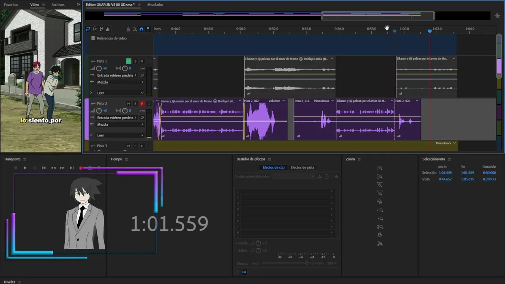Expand Pista 1 automation lanes arrow

[x=91, y=93]
